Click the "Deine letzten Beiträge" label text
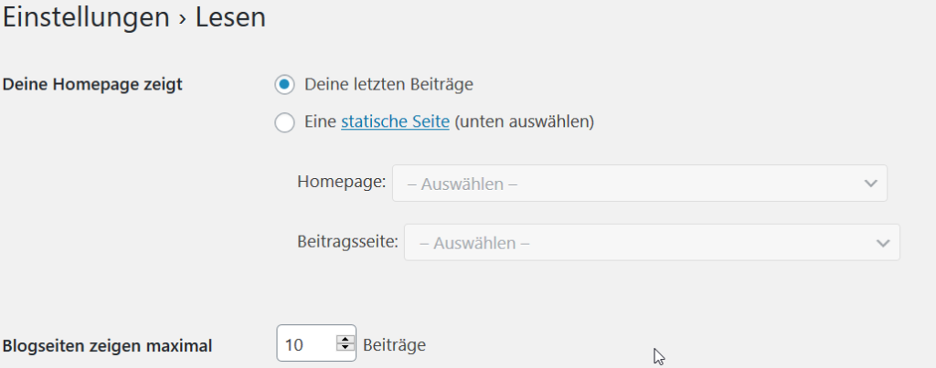The image size is (936, 368). 388,85
